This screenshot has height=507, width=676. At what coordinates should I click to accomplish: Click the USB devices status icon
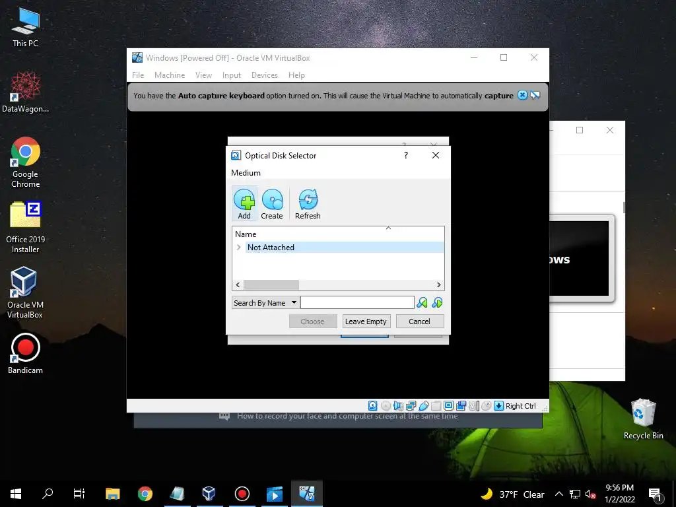pos(423,406)
